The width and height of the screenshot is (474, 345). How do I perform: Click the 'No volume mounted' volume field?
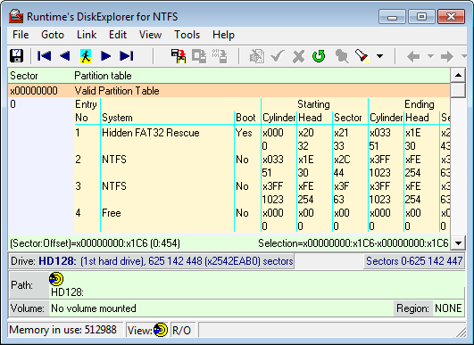tap(221, 308)
